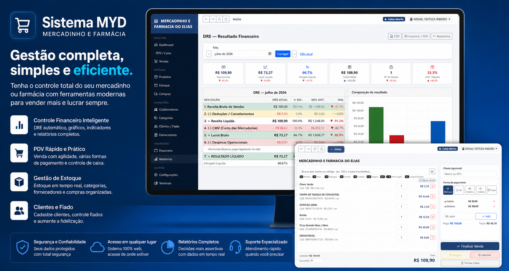Toggle the Tela do cliente button
This screenshot has height=271, width=509.
[x=427, y=180]
